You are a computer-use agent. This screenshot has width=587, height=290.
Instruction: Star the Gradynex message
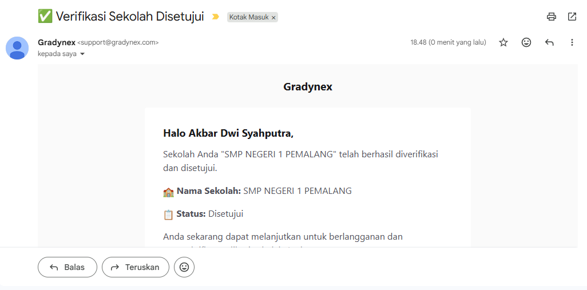[503, 43]
